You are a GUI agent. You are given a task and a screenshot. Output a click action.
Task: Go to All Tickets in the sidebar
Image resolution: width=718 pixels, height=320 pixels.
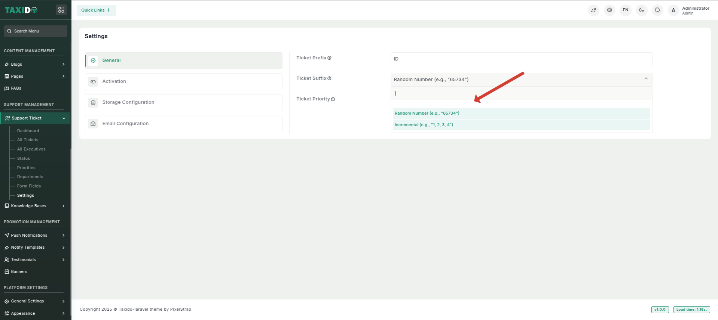(x=28, y=140)
